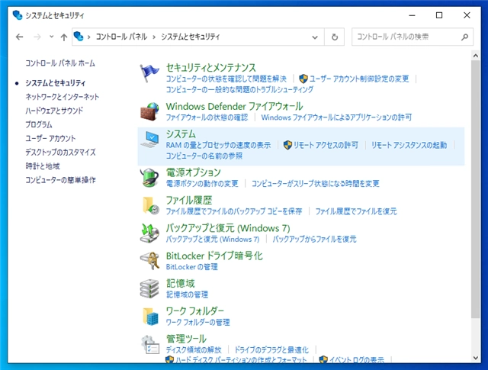Click 電源ボタンの動作の変更 link
The height and width of the screenshot is (370, 488).
[x=202, y=184]
